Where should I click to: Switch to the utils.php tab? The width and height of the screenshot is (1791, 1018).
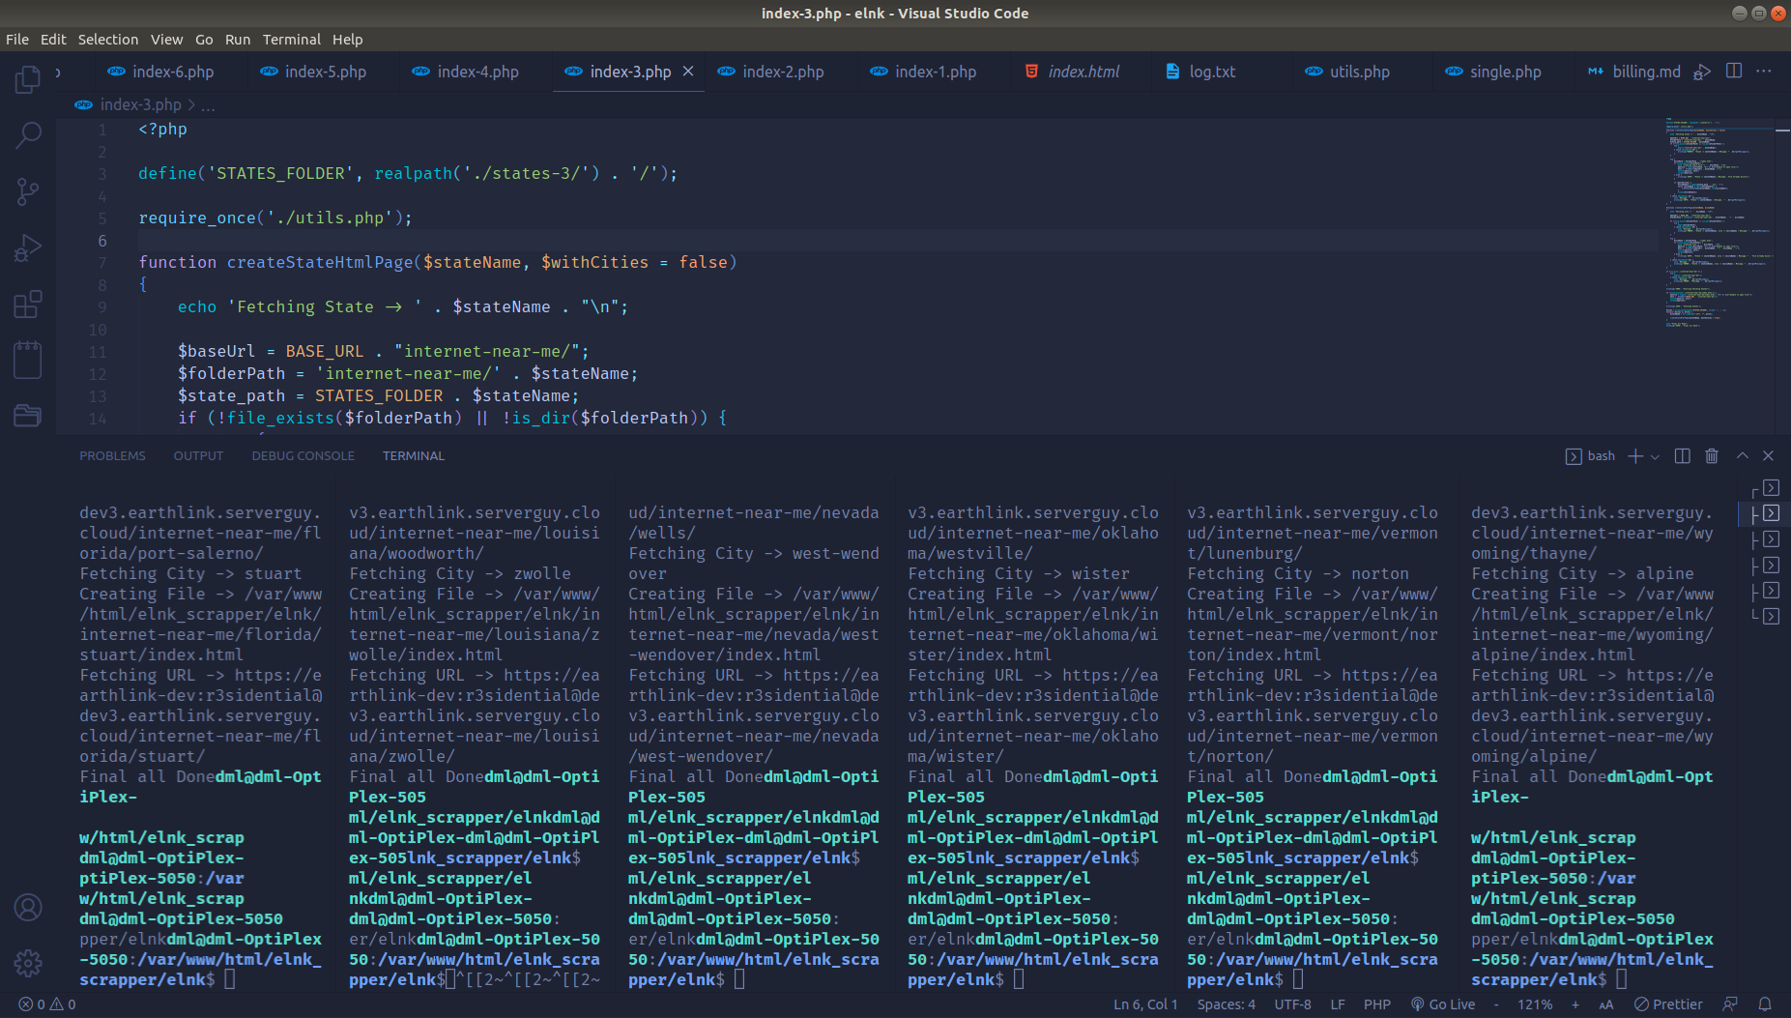[x=1359, y=72]
